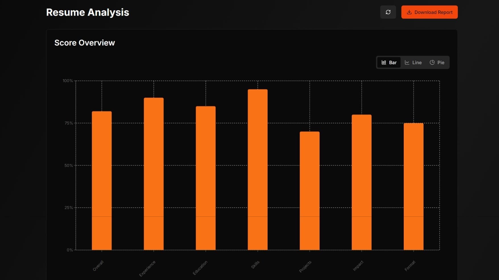The height and width of the screenshot is (280, 499).
Task: Click the Skills x-axis label
Action: 255,265
